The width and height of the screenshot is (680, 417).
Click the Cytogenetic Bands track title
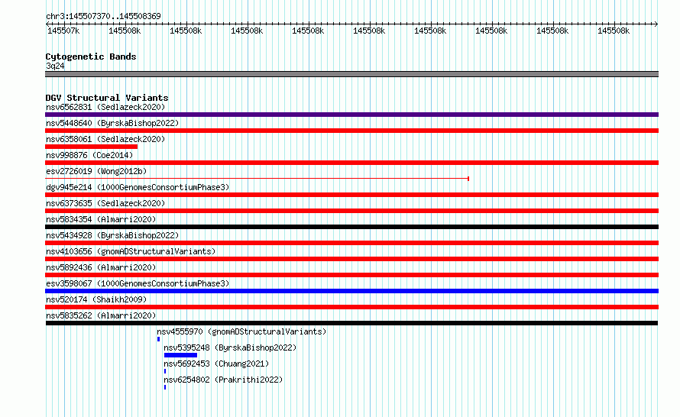pos(91,57)
